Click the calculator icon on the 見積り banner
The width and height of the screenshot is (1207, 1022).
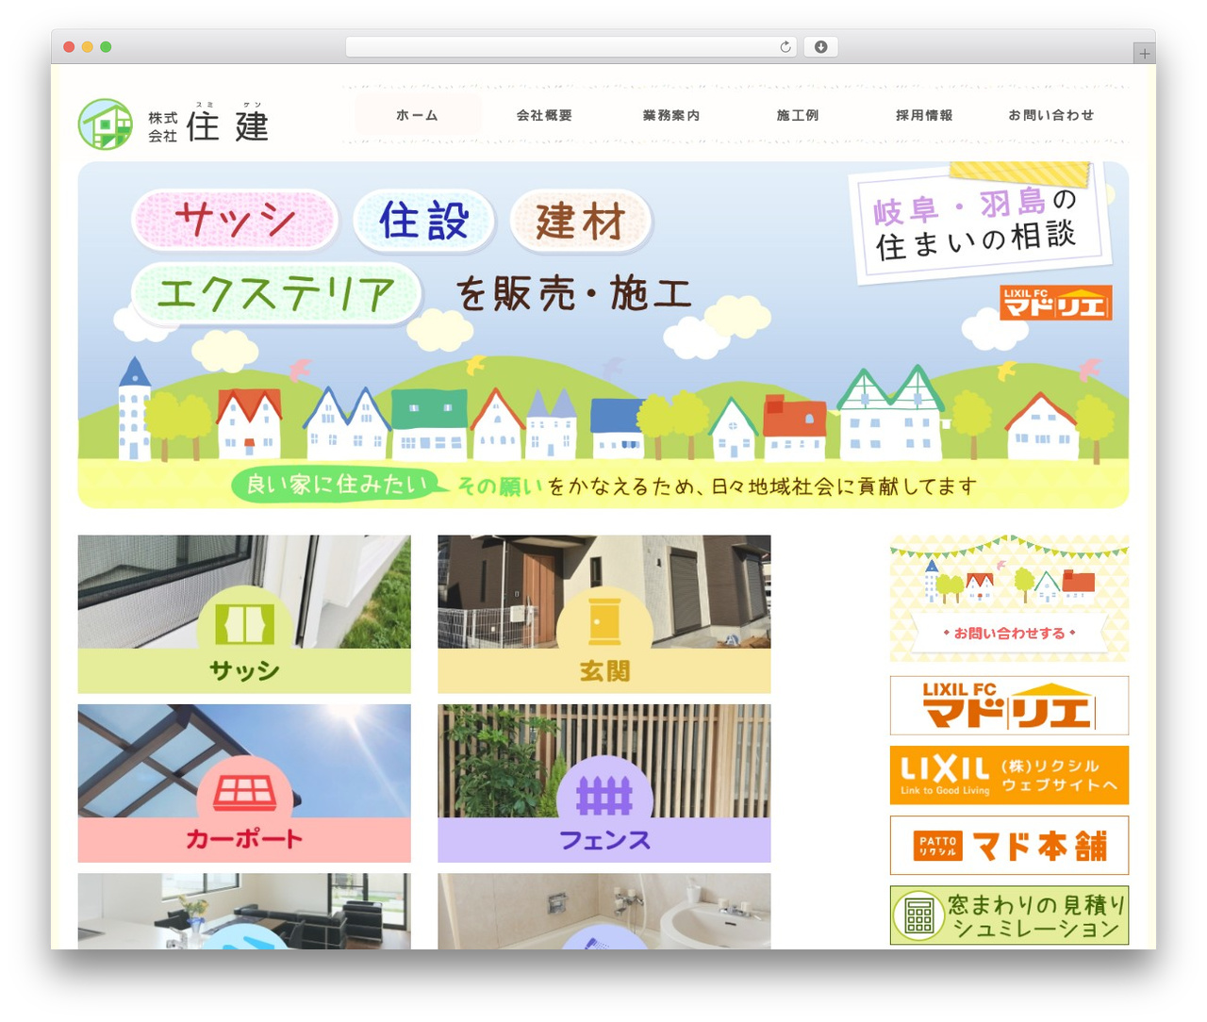pyautogui.click(x=919, y=915)
